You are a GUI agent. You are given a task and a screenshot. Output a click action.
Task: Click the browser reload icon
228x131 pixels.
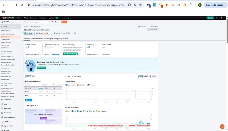pyautogui.click(x=16, y=5)
